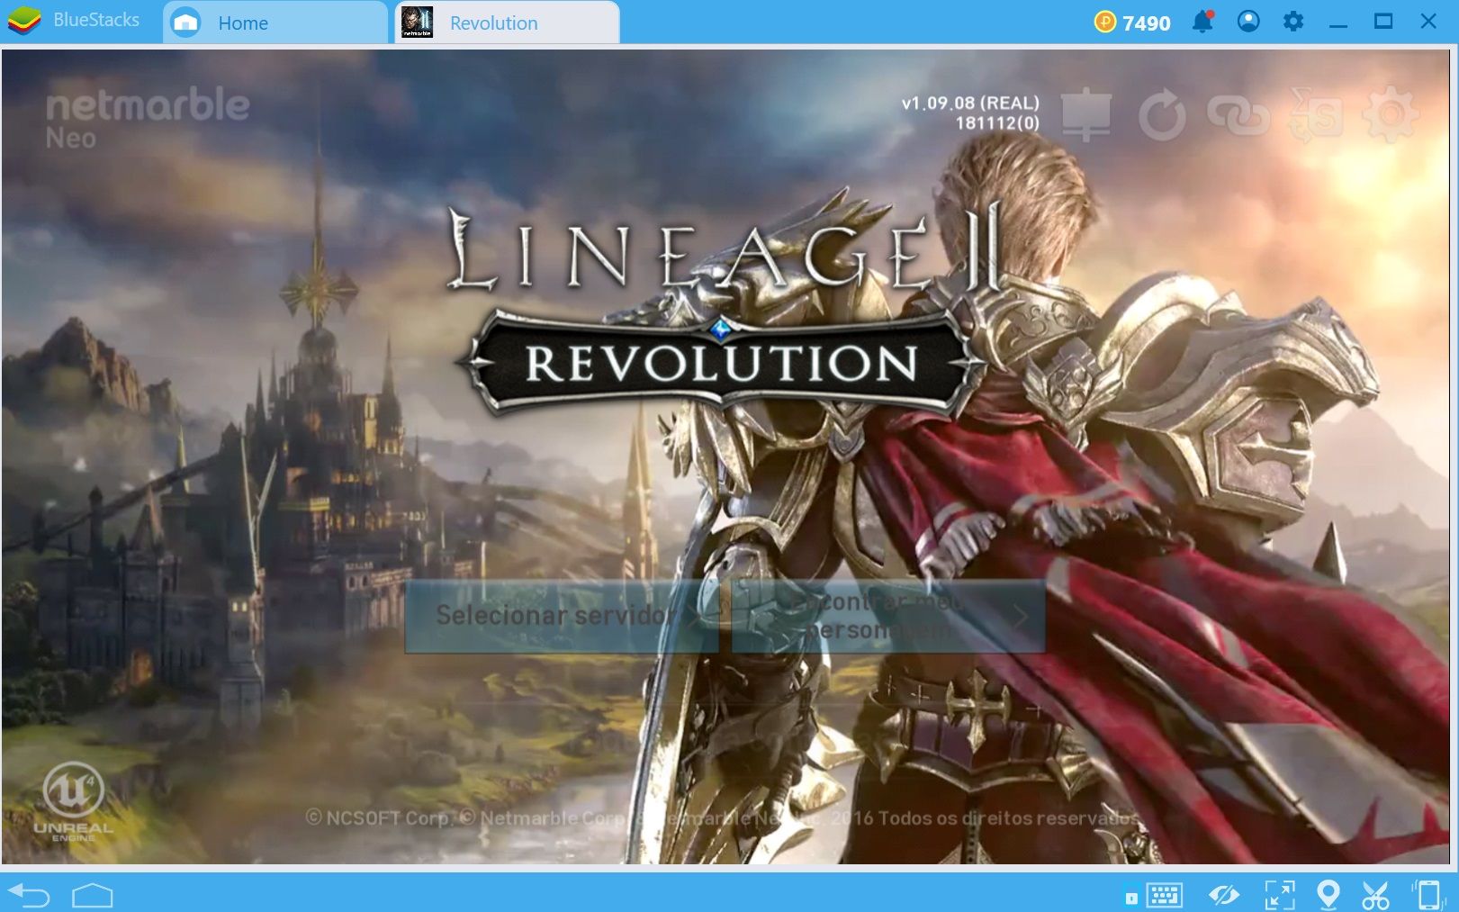Image resolution: width=1459 pixels, height=912 pixels.
Task: Open the set location pin icon
Action: pos(1328,895)
